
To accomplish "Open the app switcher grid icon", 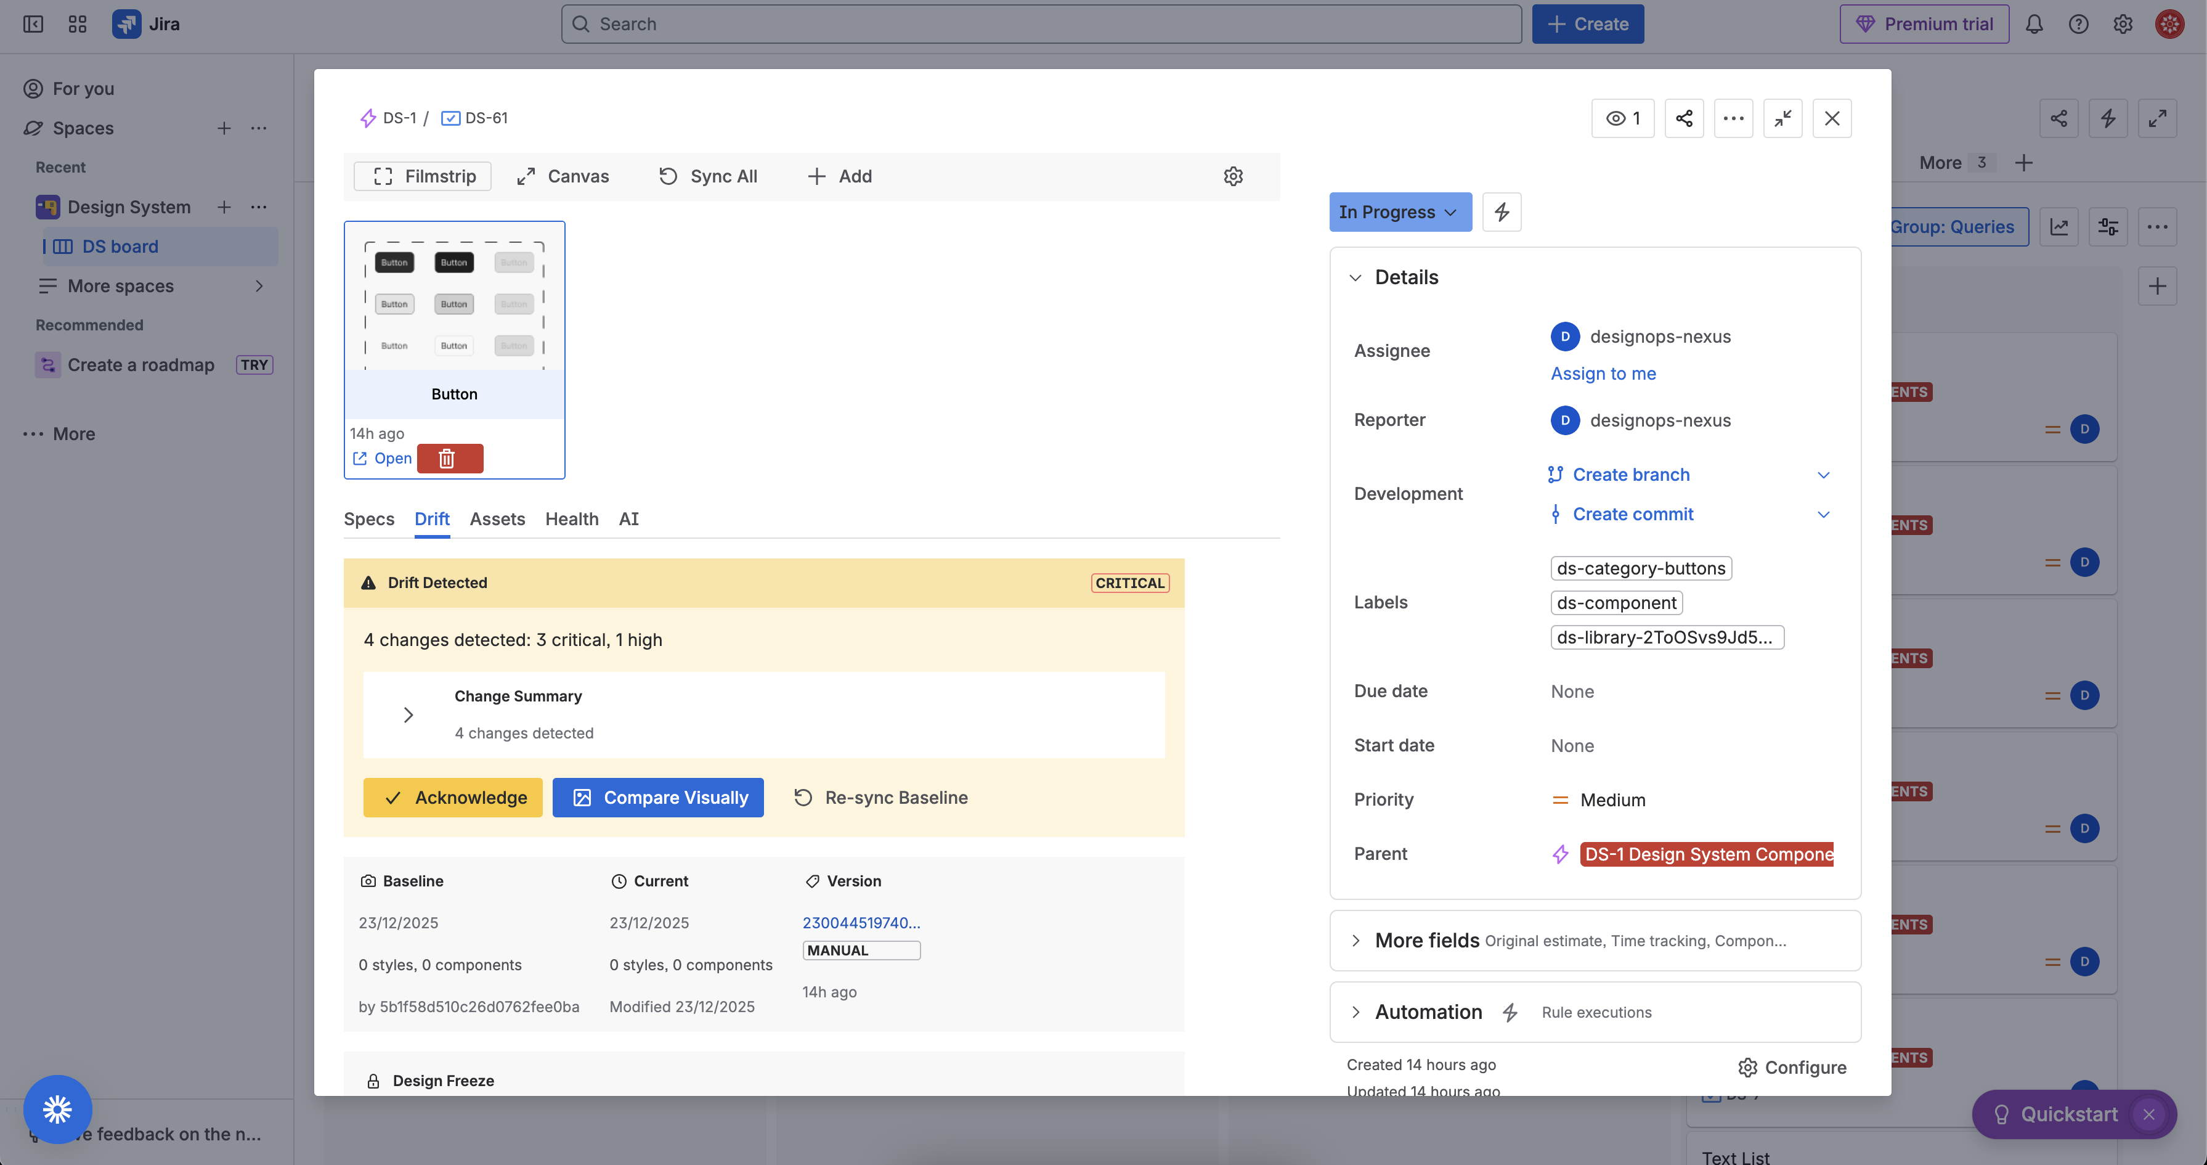I will coord(77,24).
